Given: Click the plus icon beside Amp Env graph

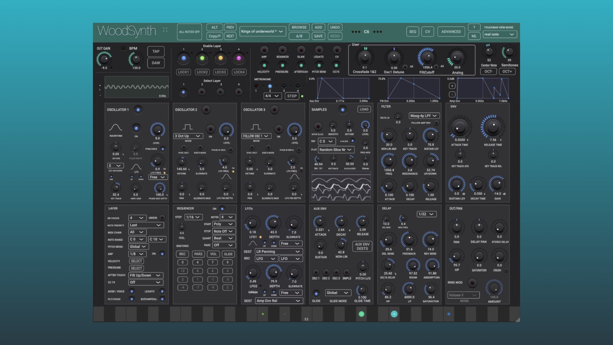Looking at the screenshot, I should pos(452,86).
